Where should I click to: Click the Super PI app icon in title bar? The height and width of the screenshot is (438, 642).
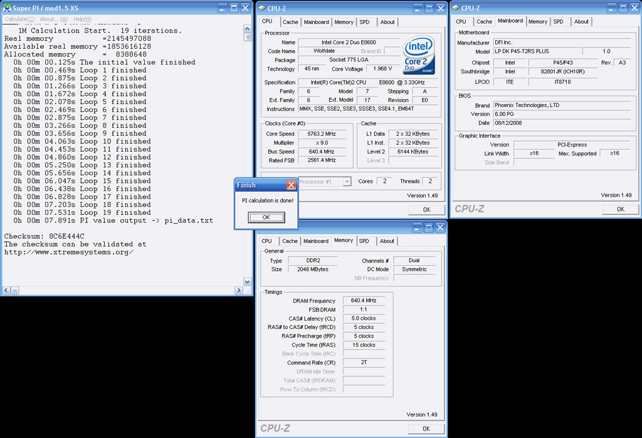(x=7, y=8)
